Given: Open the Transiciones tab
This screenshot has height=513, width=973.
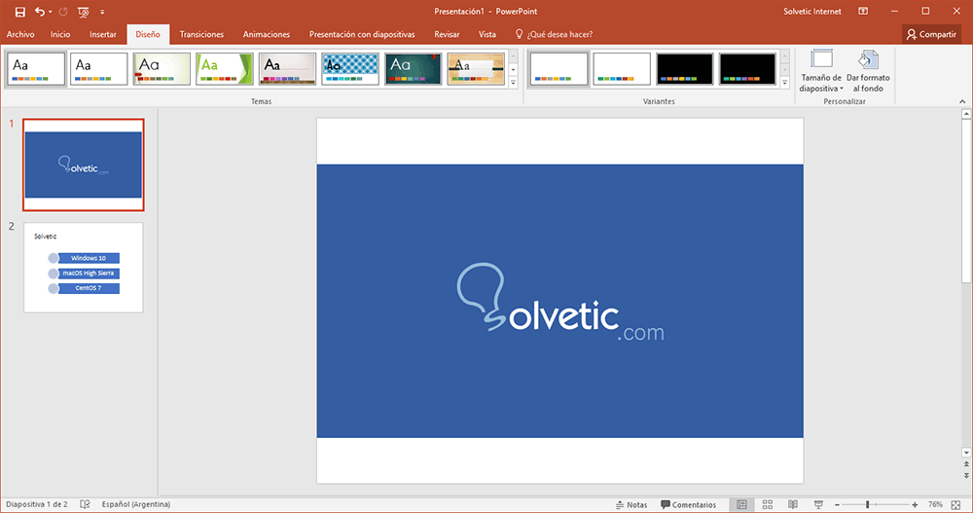Looking at the screenshot, I should [x=201, y=34].
